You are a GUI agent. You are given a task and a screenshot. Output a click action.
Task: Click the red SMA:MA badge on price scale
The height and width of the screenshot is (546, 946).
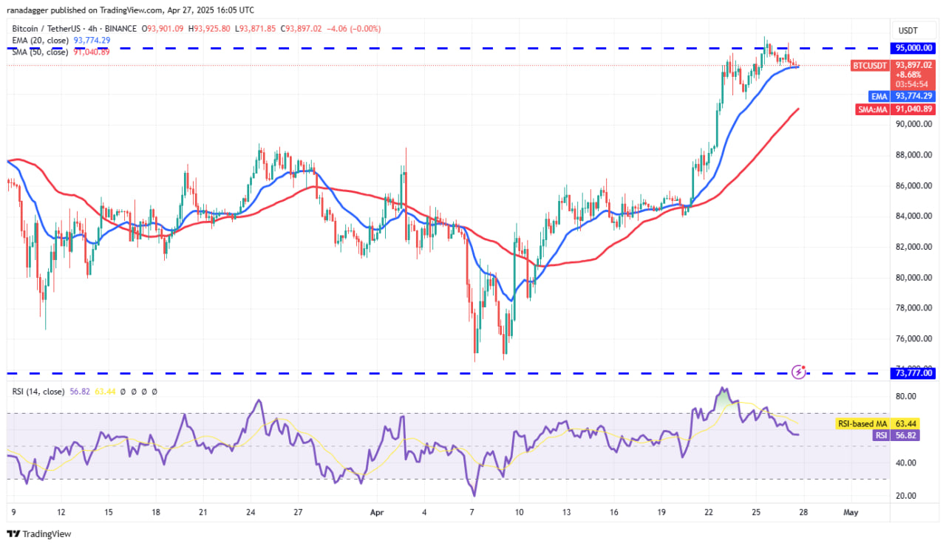click(x=872, y=109)
